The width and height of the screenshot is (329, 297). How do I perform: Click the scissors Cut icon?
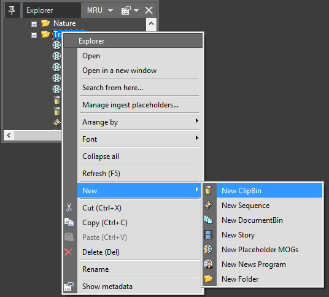coord(69,207)
